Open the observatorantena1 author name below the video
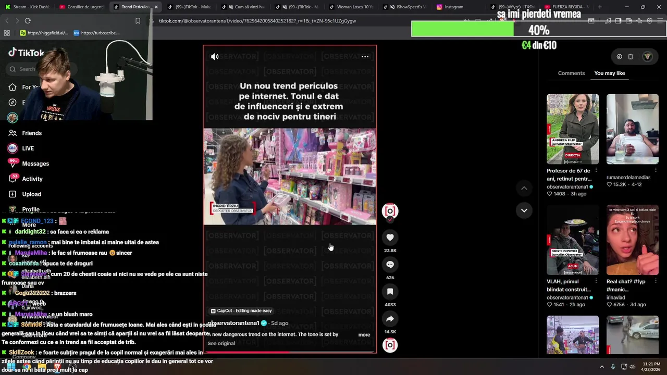Viewport: 667px width, 375px height. click(233, 323)
